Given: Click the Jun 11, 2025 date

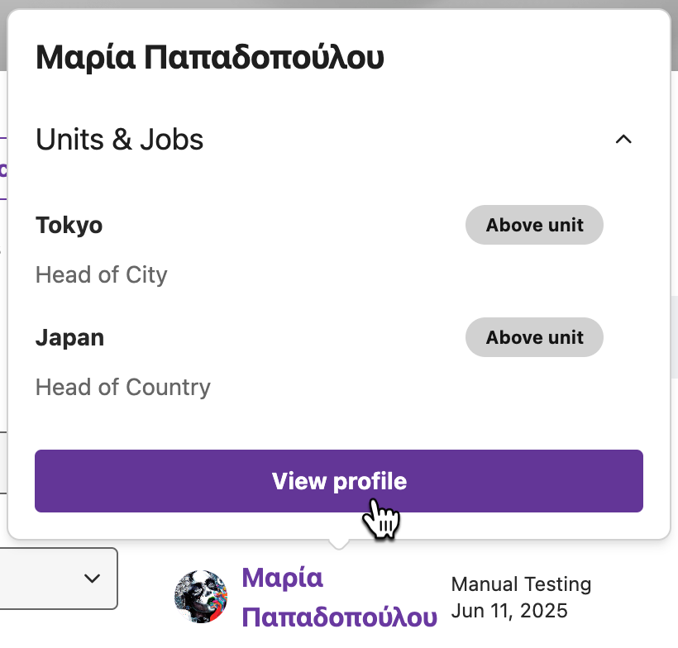Looking at the screenshot, I should [509, 611].
